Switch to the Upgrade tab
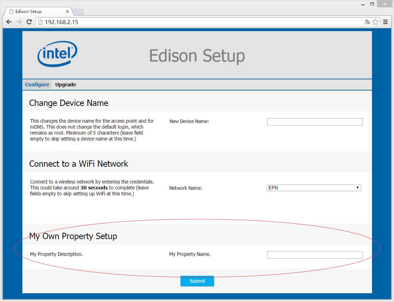Viewport: 394px width, 302px height. click(66, 85)
